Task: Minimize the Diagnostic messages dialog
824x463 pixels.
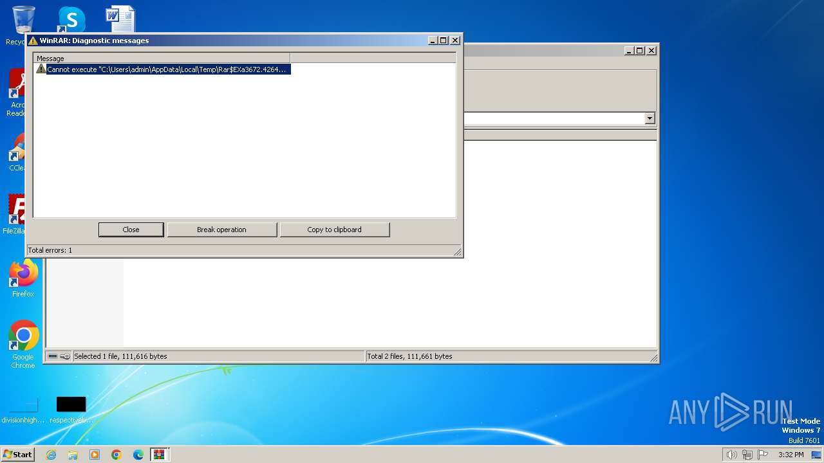Action: tap(433, 41)
